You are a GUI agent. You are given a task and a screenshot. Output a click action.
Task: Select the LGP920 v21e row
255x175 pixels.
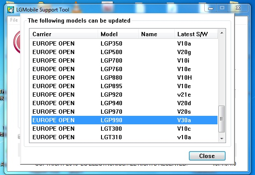point(125,95)
